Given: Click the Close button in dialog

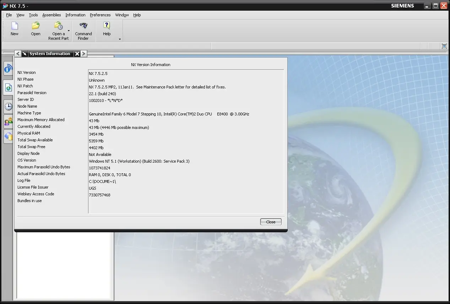Looking at the screenshot, I should [x=271, y=222].
